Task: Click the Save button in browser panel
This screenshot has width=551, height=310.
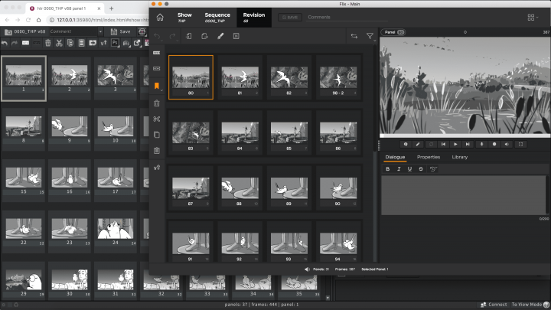Action: (121, 31)
